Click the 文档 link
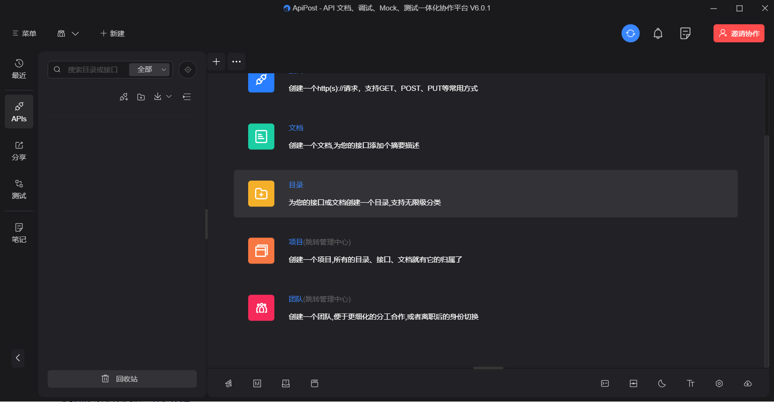Screen dimensions: 774x402 click(x=296, y=127)
